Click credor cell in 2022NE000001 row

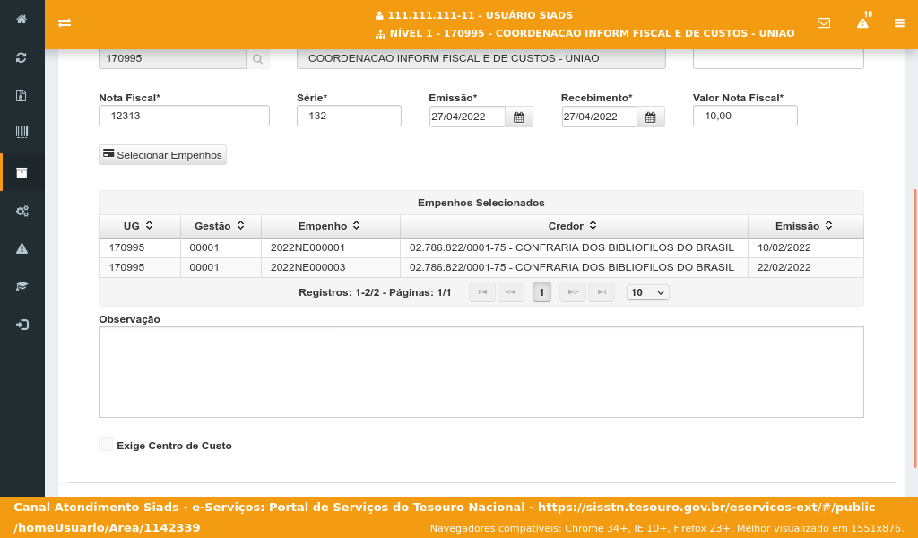click(x=574, y=248)
